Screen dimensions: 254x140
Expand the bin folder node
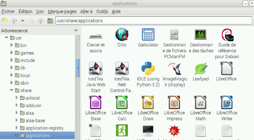point(12,45)
